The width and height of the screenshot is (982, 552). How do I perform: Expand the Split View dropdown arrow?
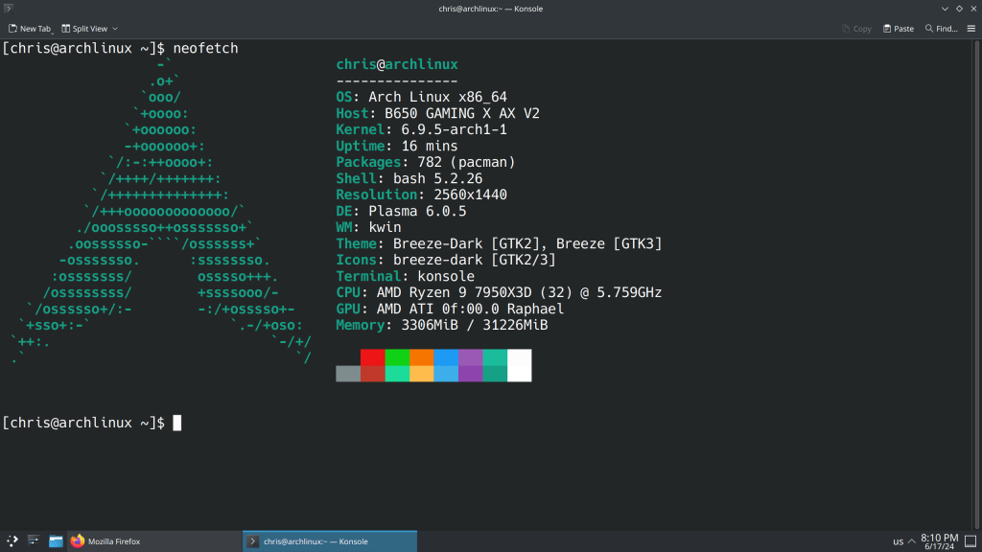(x=114, y=29)
